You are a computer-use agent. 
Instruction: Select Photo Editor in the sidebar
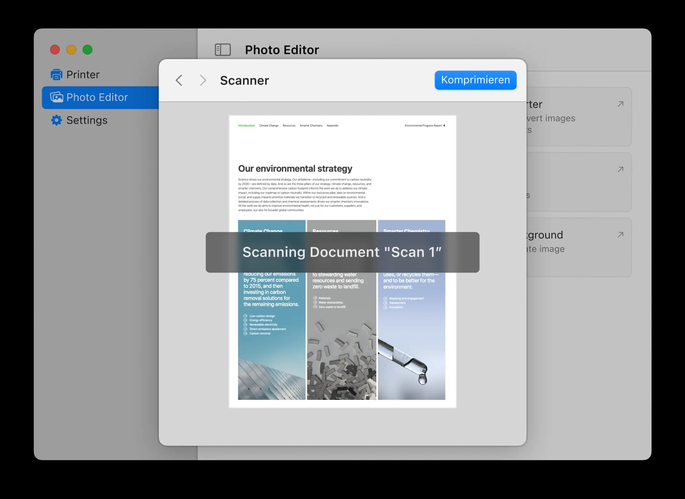pyautogui.click(x=100, y=97)
